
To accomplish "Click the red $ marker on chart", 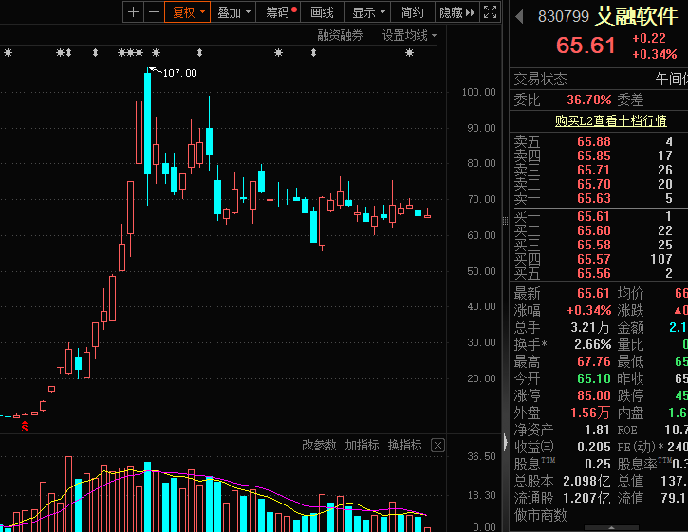I will [x=25, y=428].
